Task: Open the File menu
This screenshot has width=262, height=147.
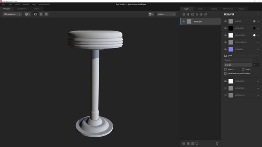Action: click(x=3, y=4)
